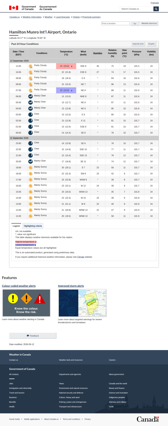
Task: Open Travel and tourism link
Action: coord(17,393)
